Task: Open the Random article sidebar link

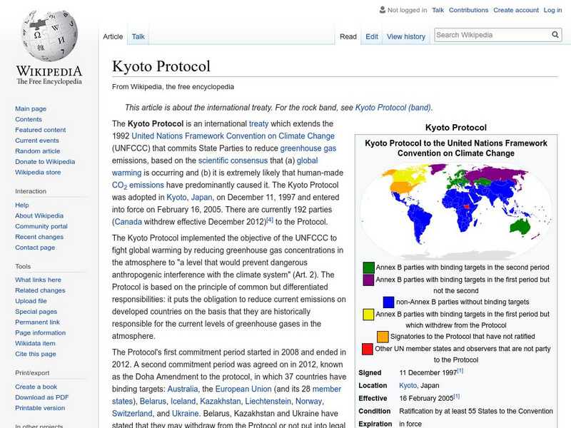Action: [37, 151]
